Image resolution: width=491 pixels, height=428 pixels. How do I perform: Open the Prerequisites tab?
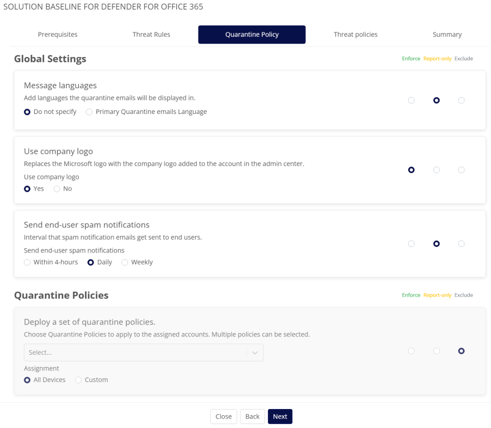(x=58, y=35)
